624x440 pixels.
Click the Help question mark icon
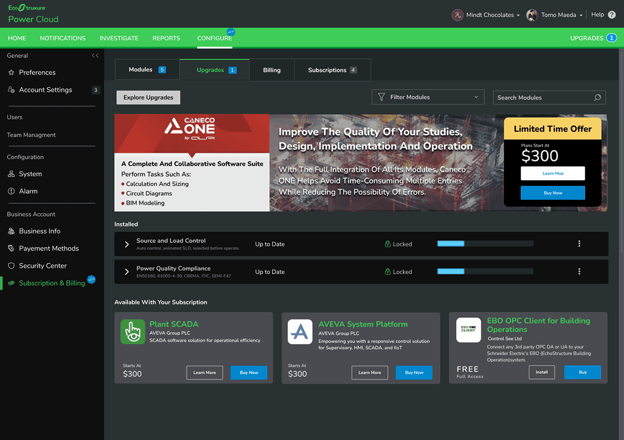coord(612,15)
